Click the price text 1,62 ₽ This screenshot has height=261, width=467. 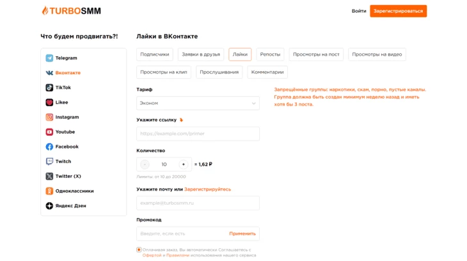[205, 164]
